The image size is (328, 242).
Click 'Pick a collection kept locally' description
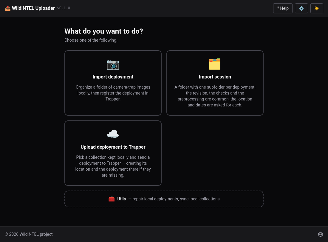coord(113,166)
